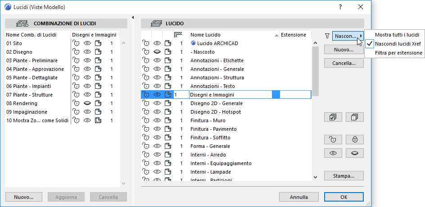Sort by Nome Lucido column header
The height and width of the screenshot is (207, 425).
pyautogui.click(x=235, y=35)
